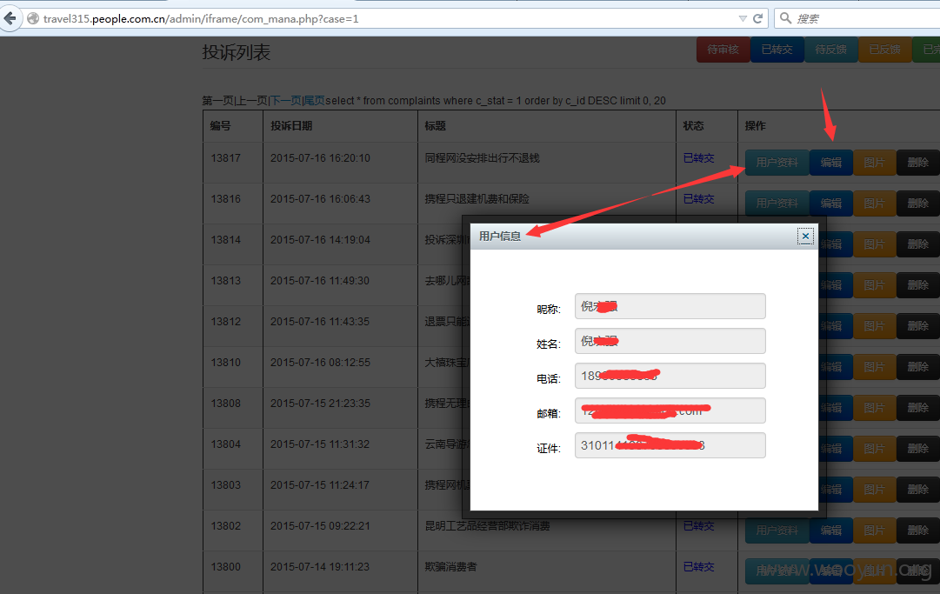
Task: Click the 编号 column header
Action: [221, 126]
